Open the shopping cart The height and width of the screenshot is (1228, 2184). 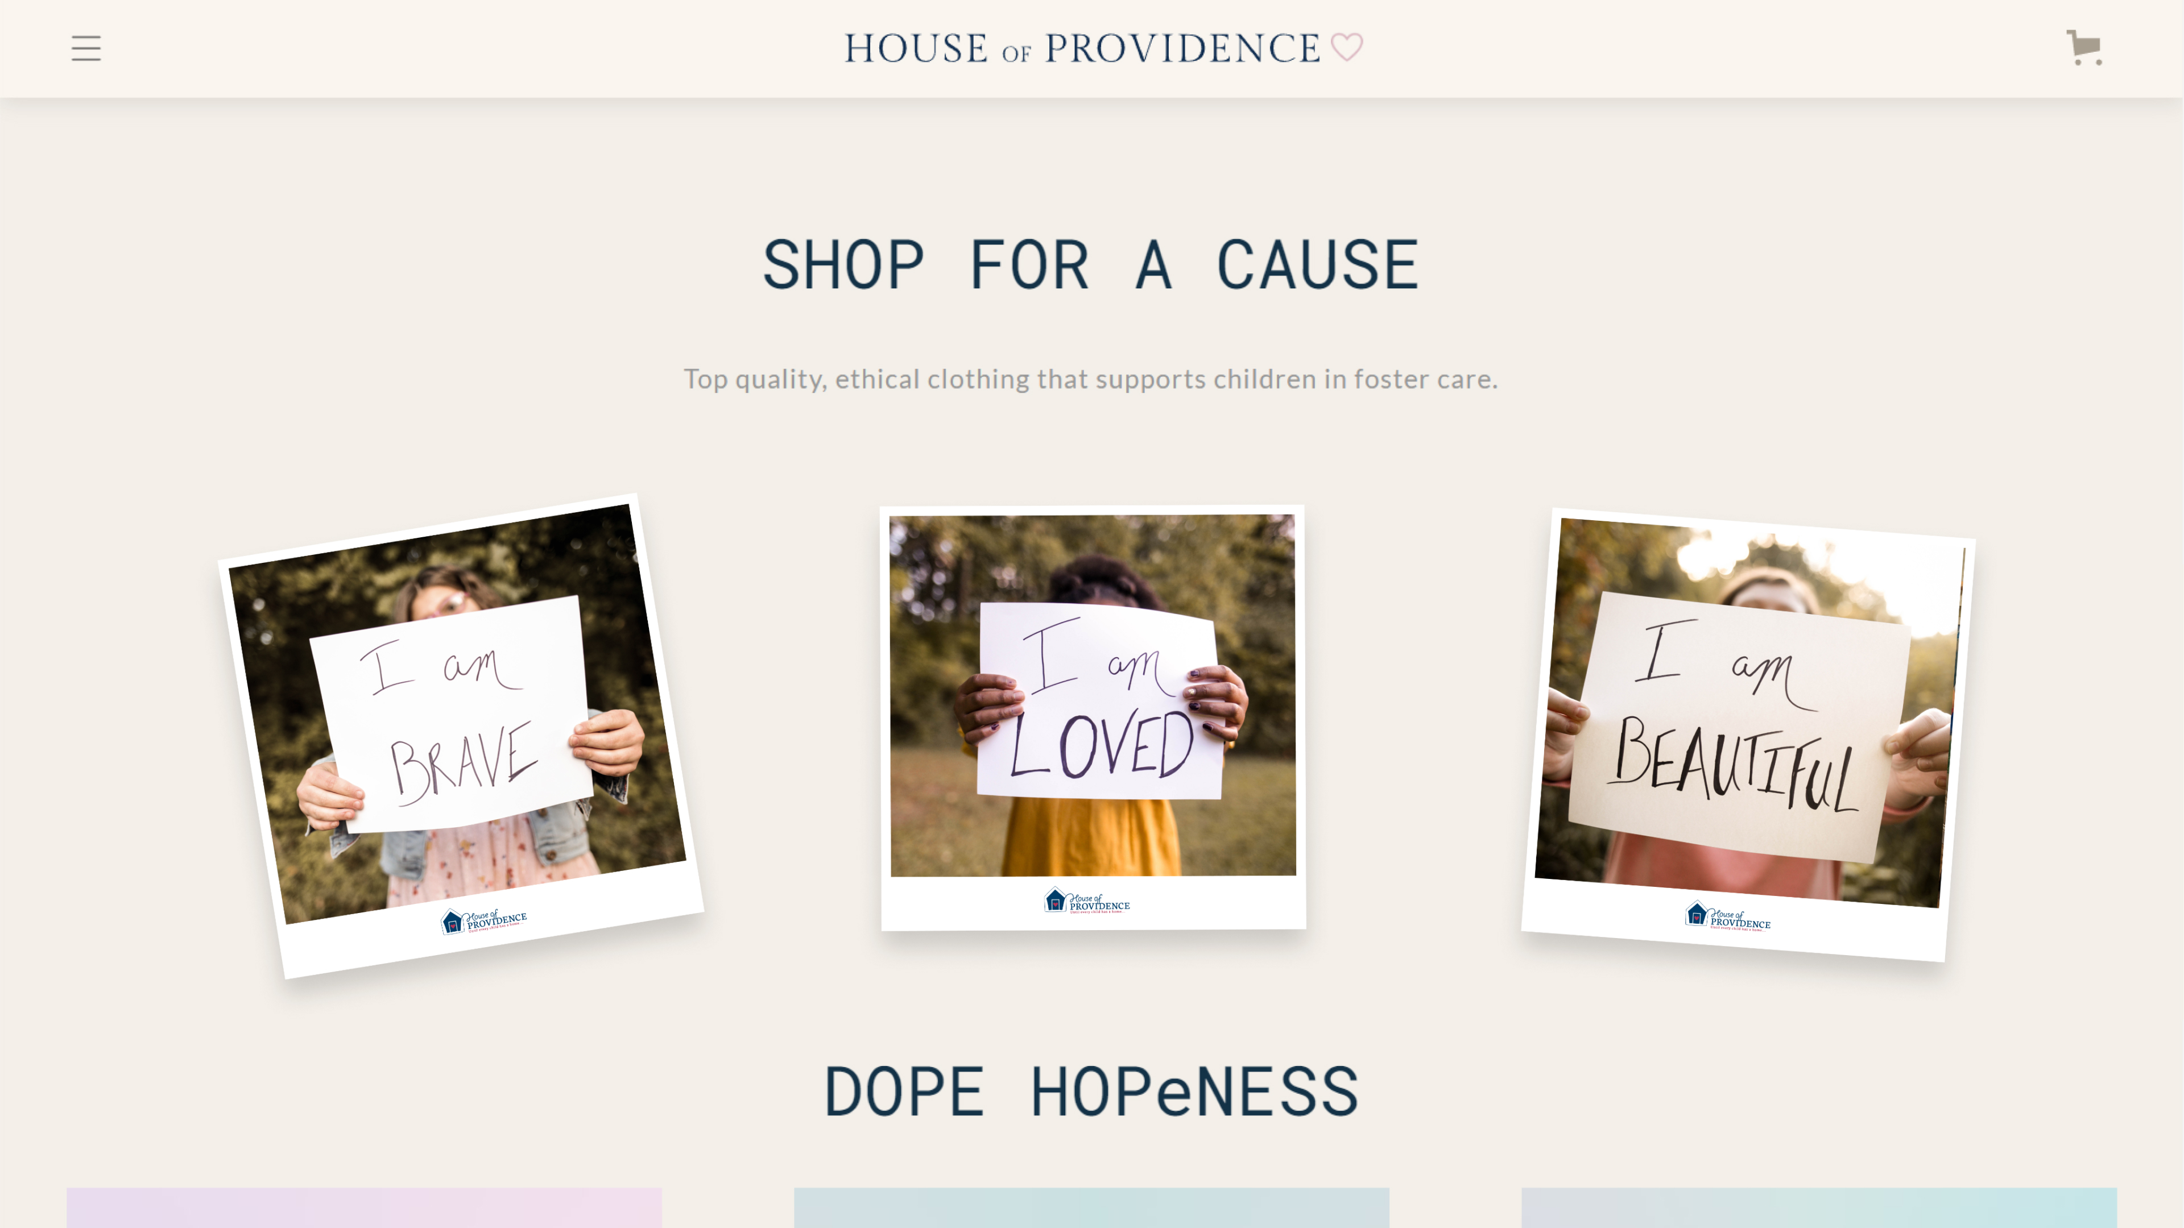click(x=2084, y=47)
